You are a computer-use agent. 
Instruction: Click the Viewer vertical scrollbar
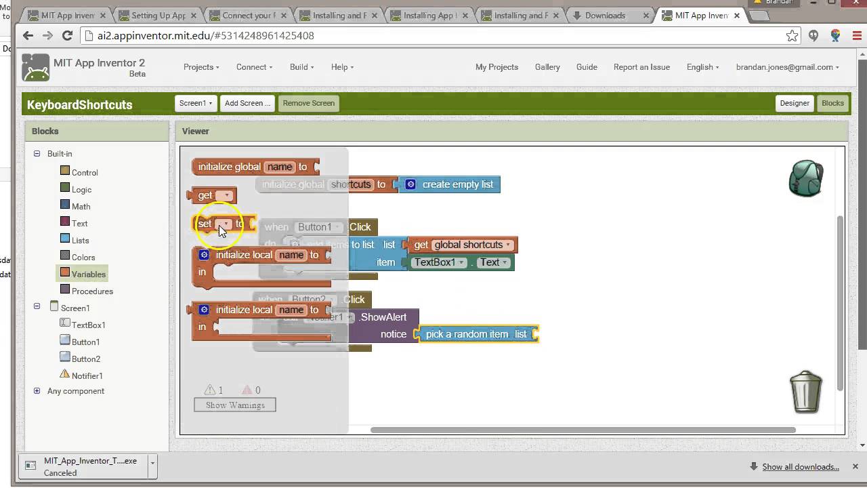pos(841,303)
